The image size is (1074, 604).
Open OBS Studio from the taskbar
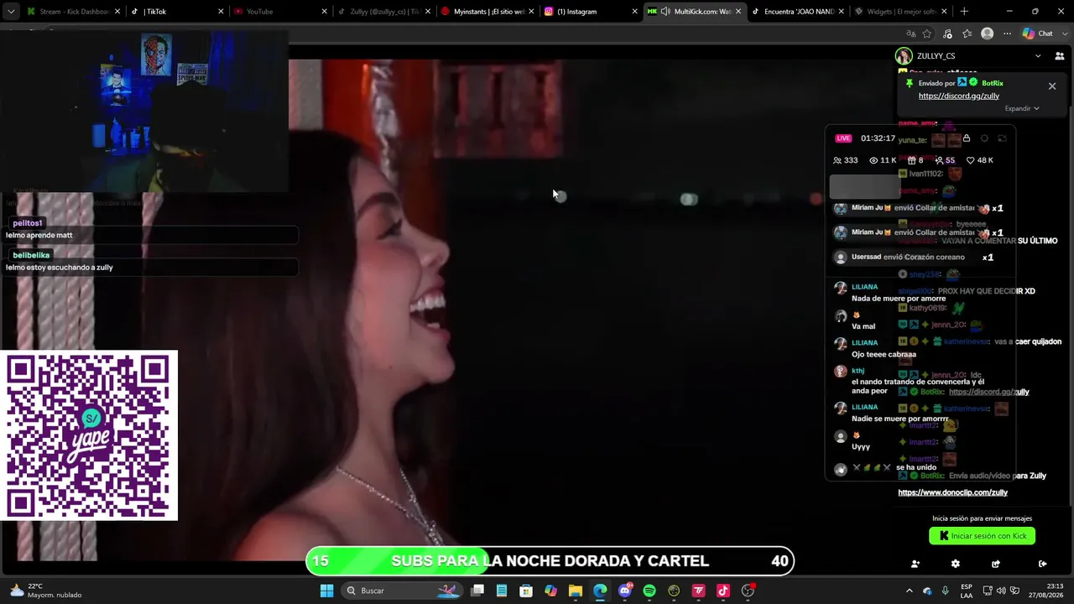tap(748, 591)
